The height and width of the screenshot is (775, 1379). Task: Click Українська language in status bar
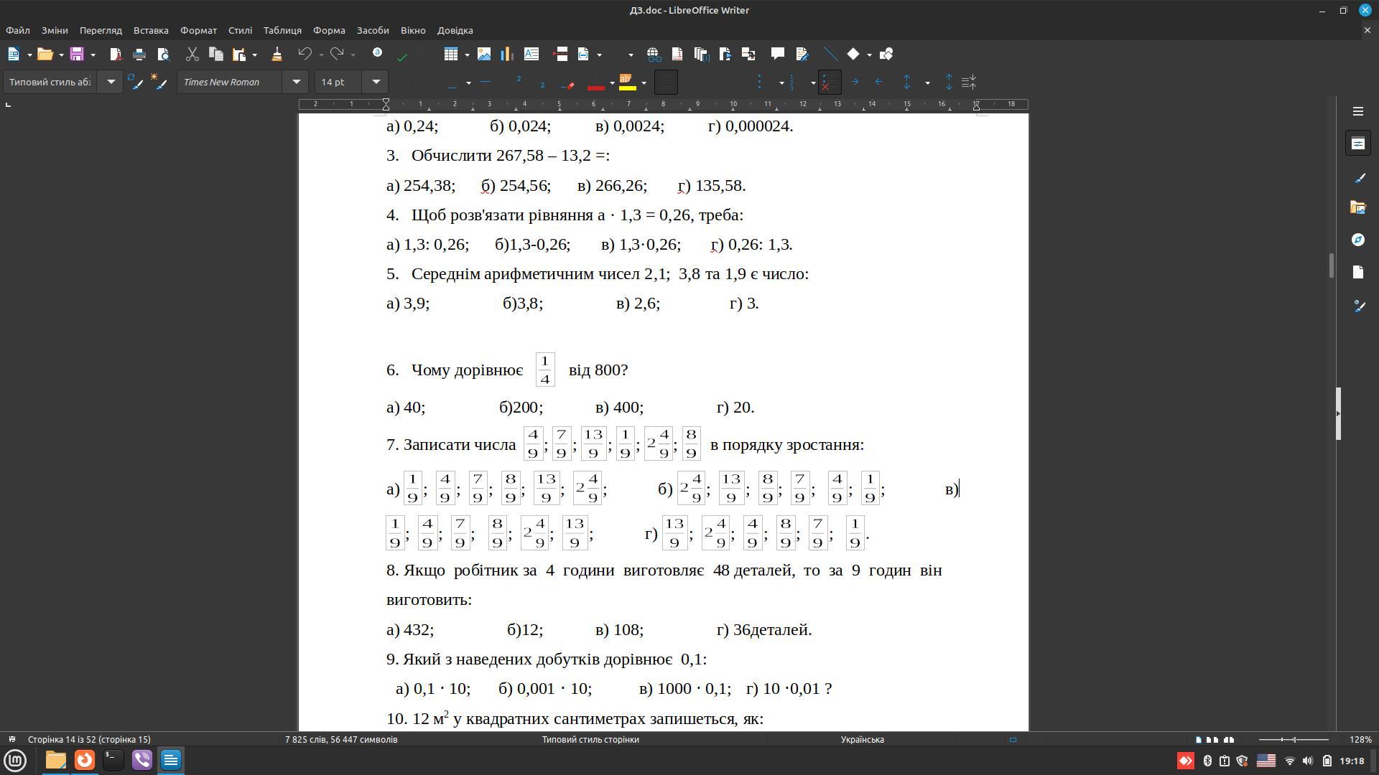[862, 739]
